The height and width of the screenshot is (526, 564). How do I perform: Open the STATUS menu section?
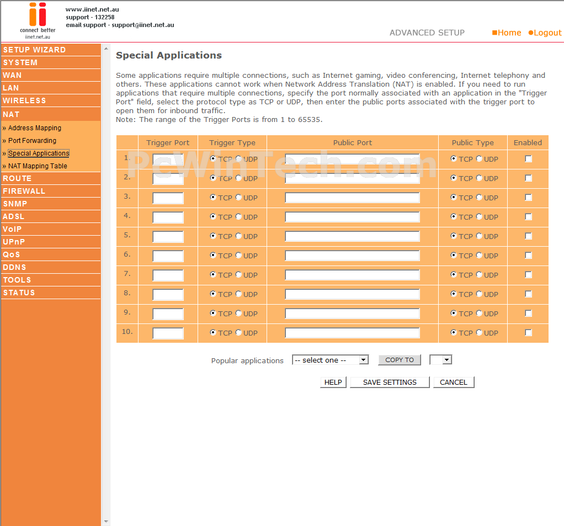[51, 293]
